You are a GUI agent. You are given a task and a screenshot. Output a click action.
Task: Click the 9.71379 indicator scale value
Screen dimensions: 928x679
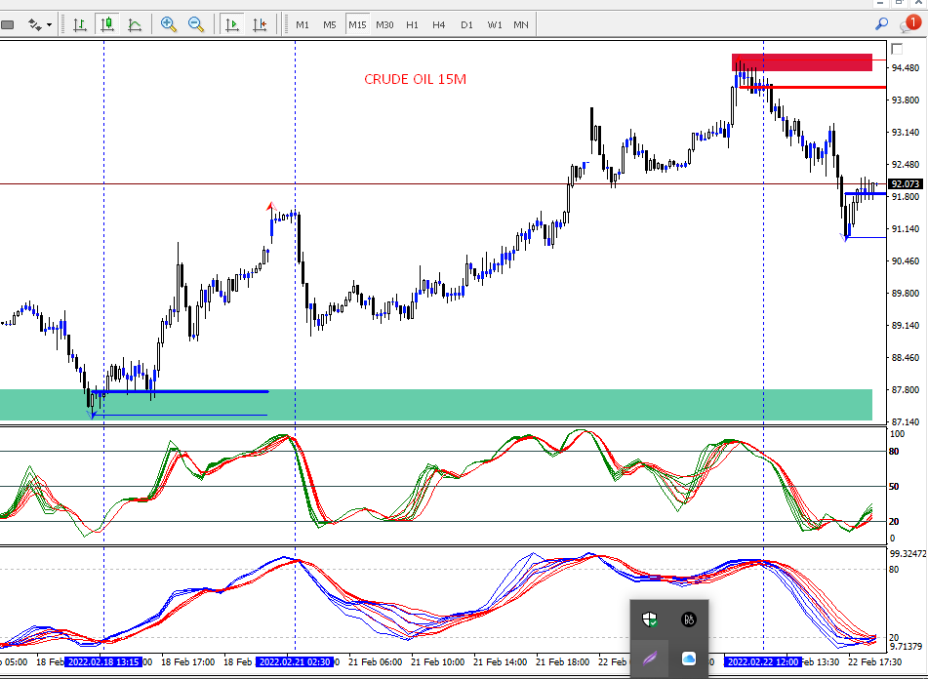pyautogui.click(x=905, y=647)
